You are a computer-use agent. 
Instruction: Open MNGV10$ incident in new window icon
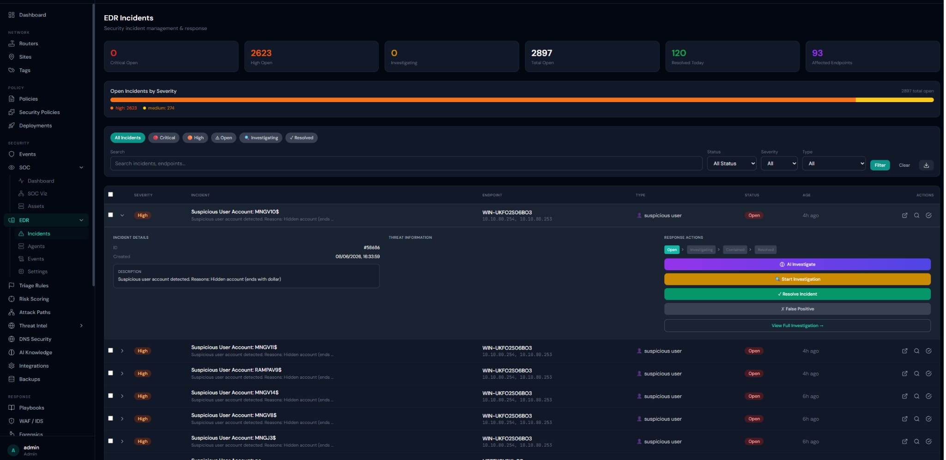(x=904, y=215)
